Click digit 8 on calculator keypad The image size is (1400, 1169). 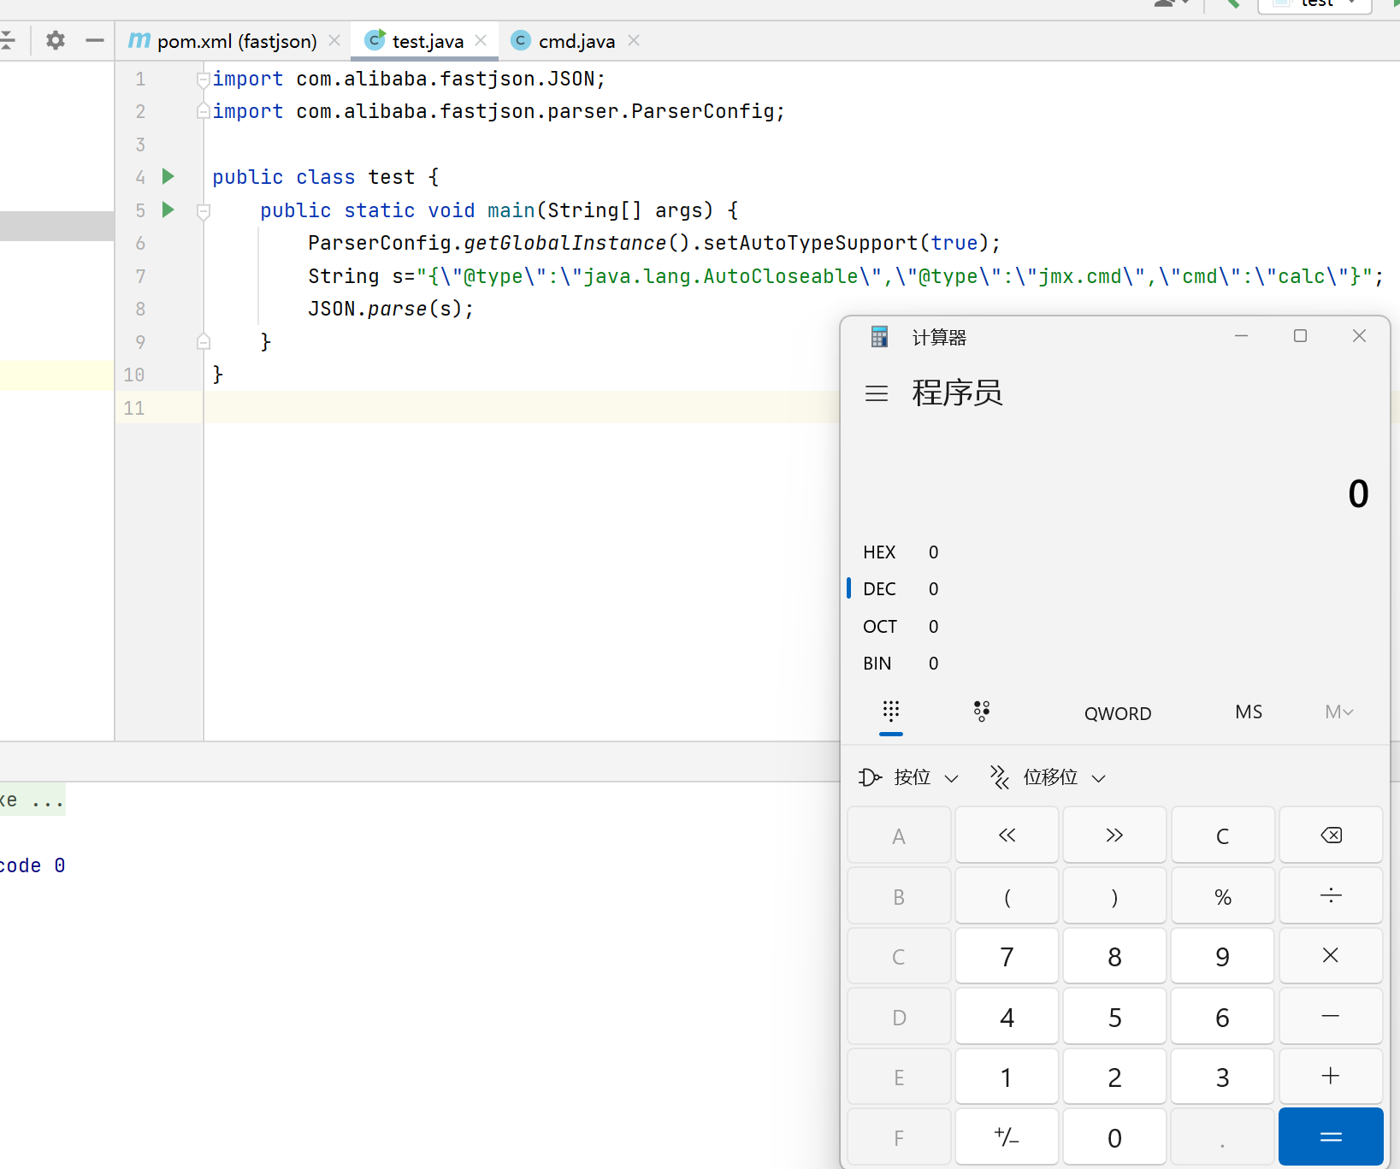point(1114,956)
